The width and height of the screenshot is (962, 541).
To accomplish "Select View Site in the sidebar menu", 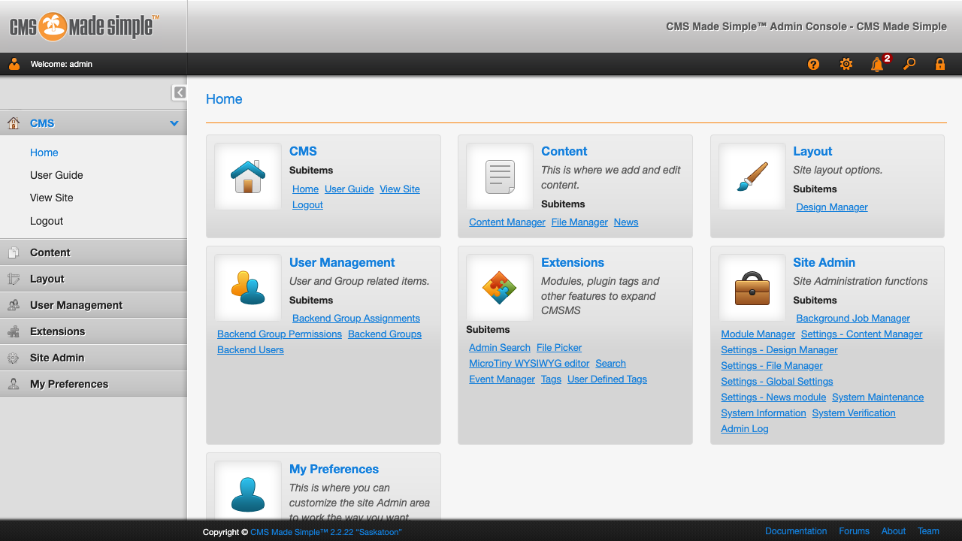I will tap(52, 198).
